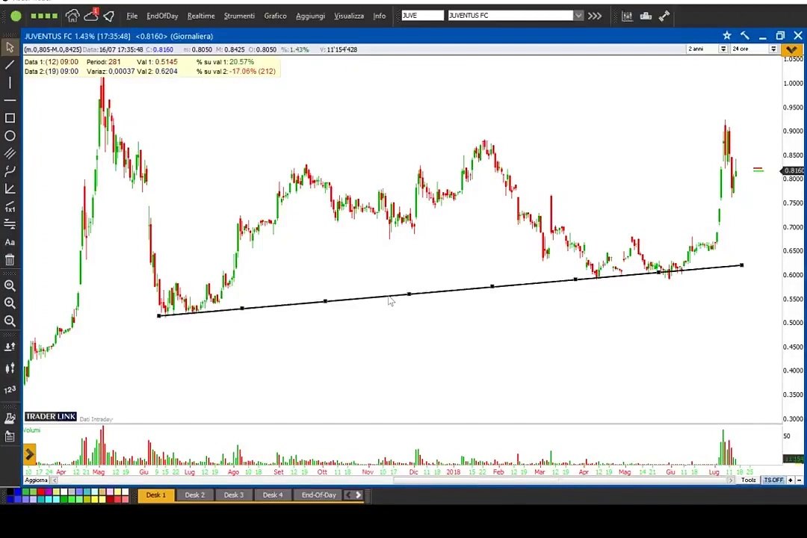
Task: Switch to the Desk 4 tab
Action: 273,495
